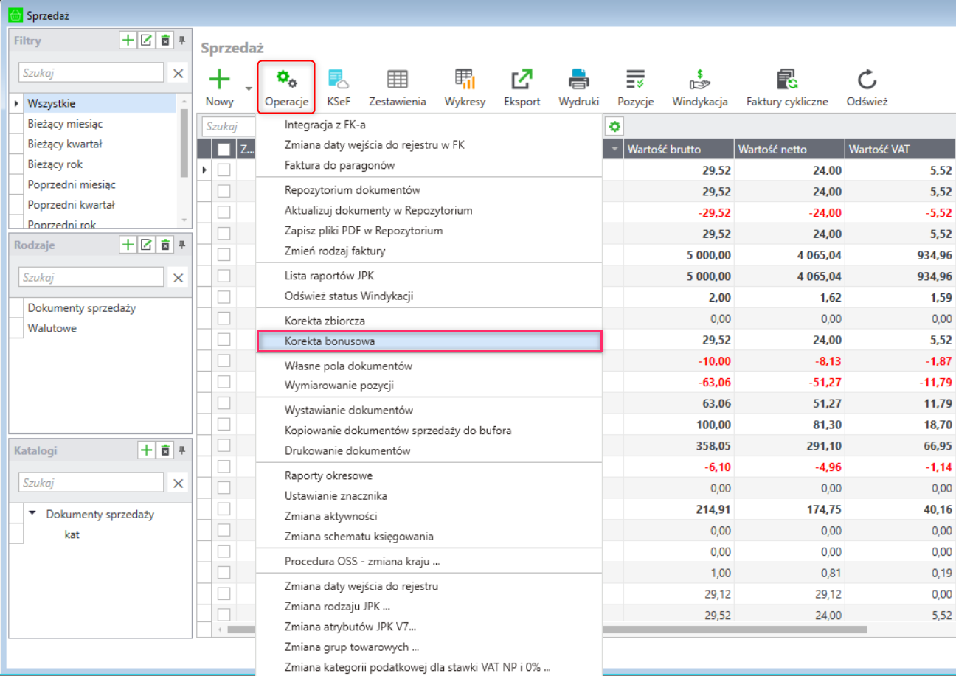
Task: Click the Odśwież refresh icon
Action: pos(867,80)
